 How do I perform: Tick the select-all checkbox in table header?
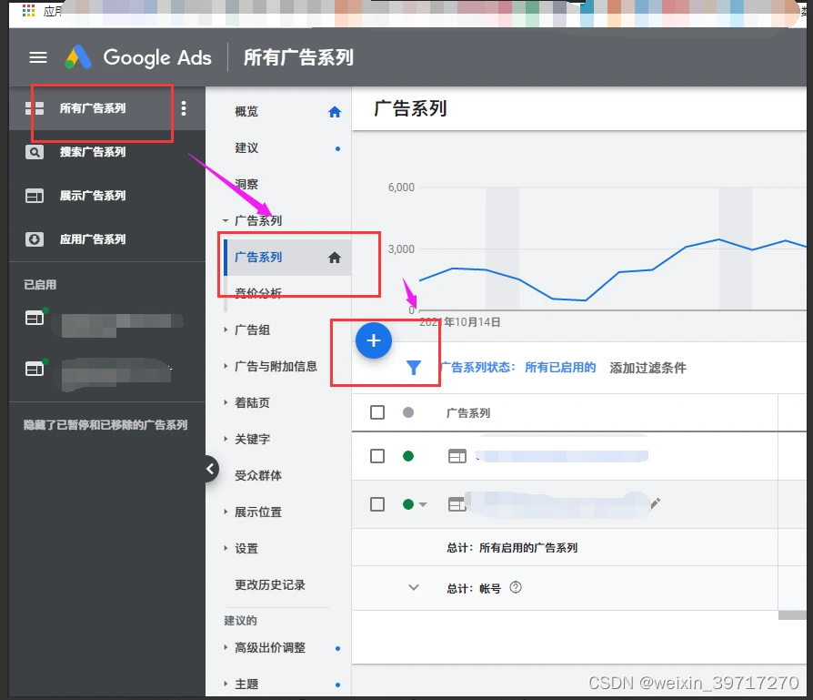tap(377, 412)
